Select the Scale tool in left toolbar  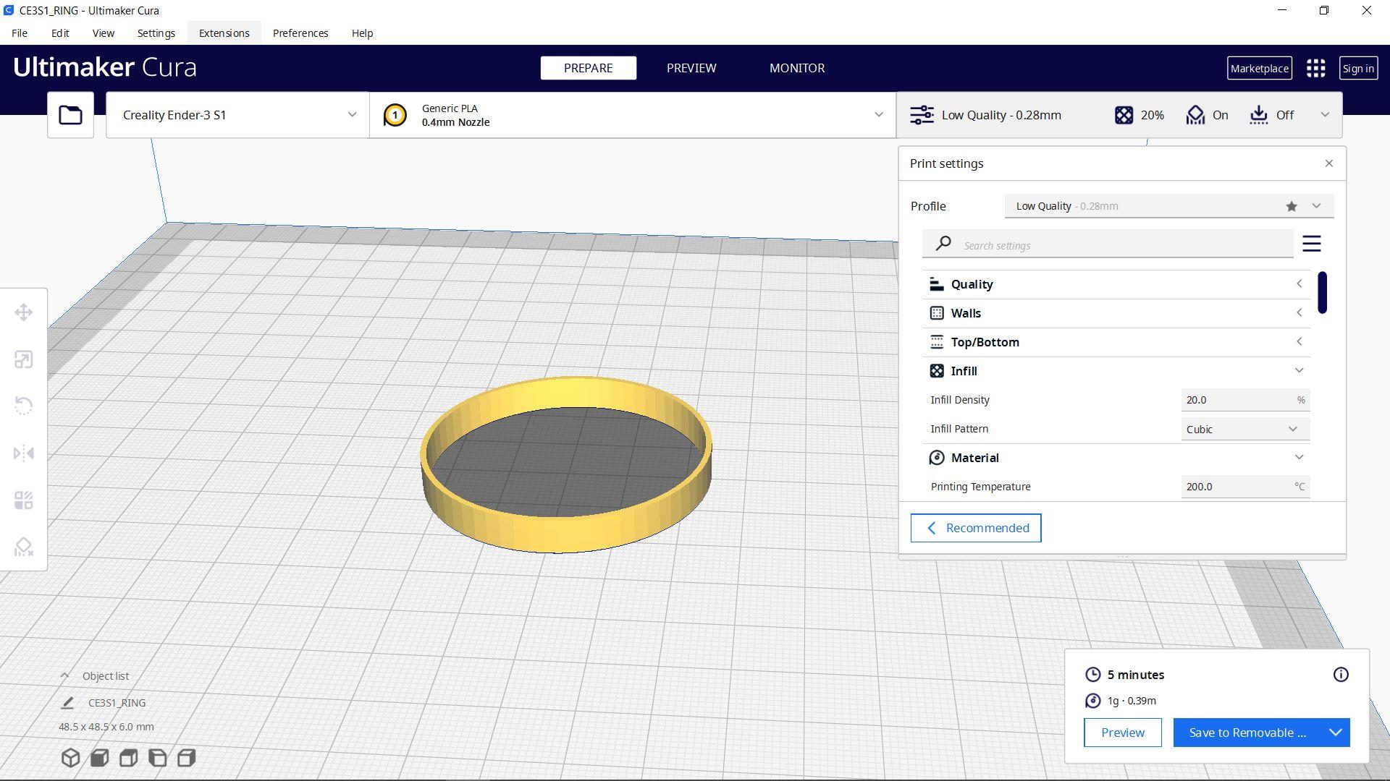(x=23, y=359)
